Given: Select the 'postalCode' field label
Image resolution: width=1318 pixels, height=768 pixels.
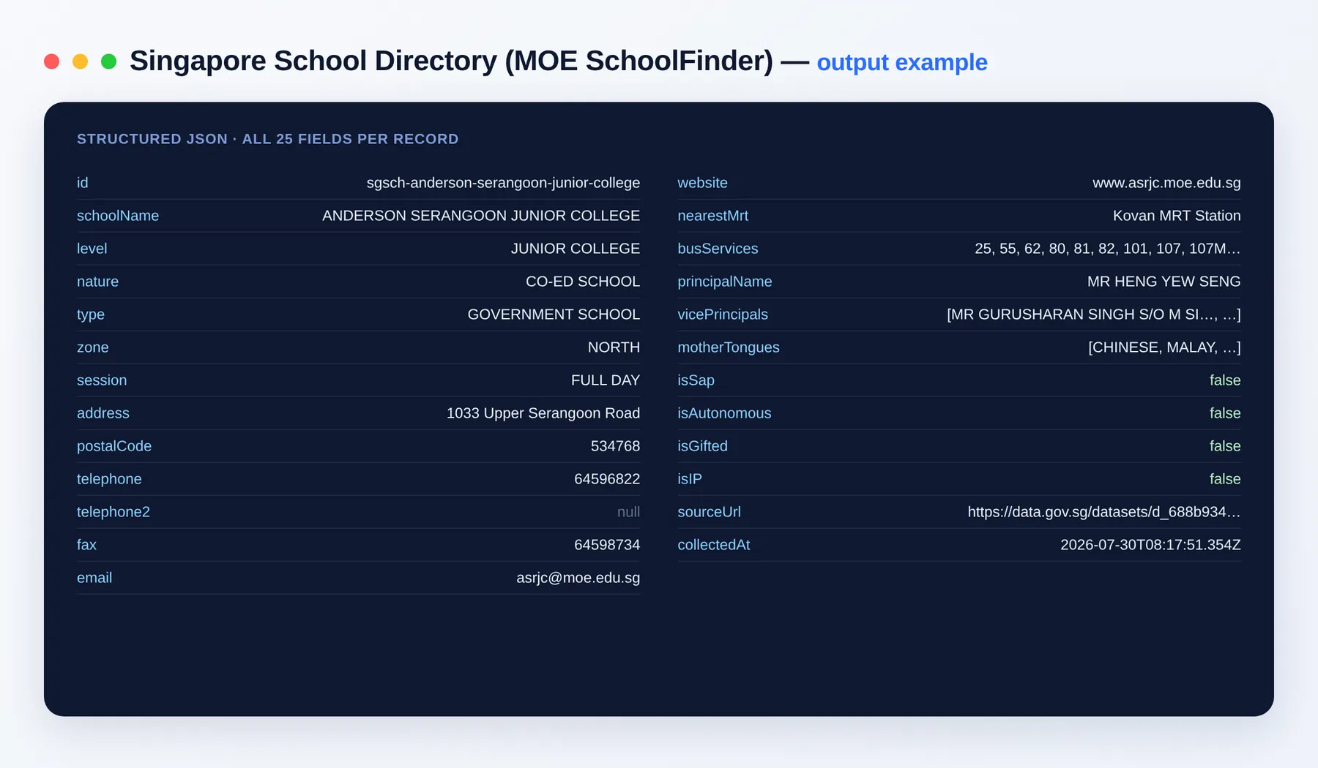Looking at the screenshot, I should (114, 446).
